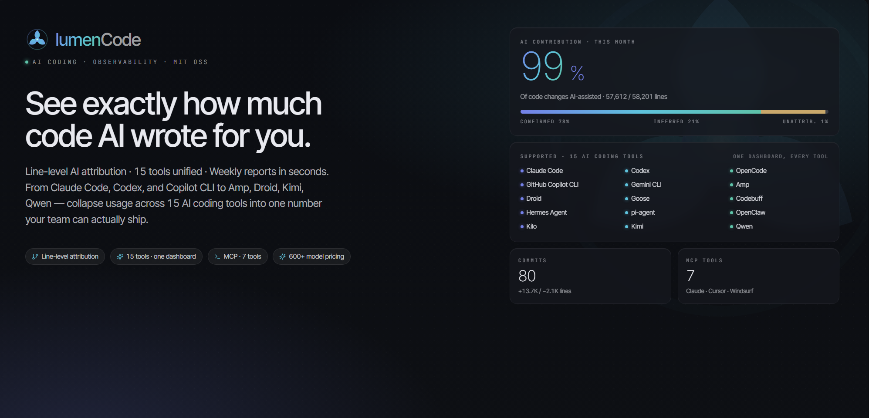The width and height of the screenshot is (869, 418).
Task: Click the SUPPORTED · 15 AI CODING TOOLS header
Action: pos(582,156)
